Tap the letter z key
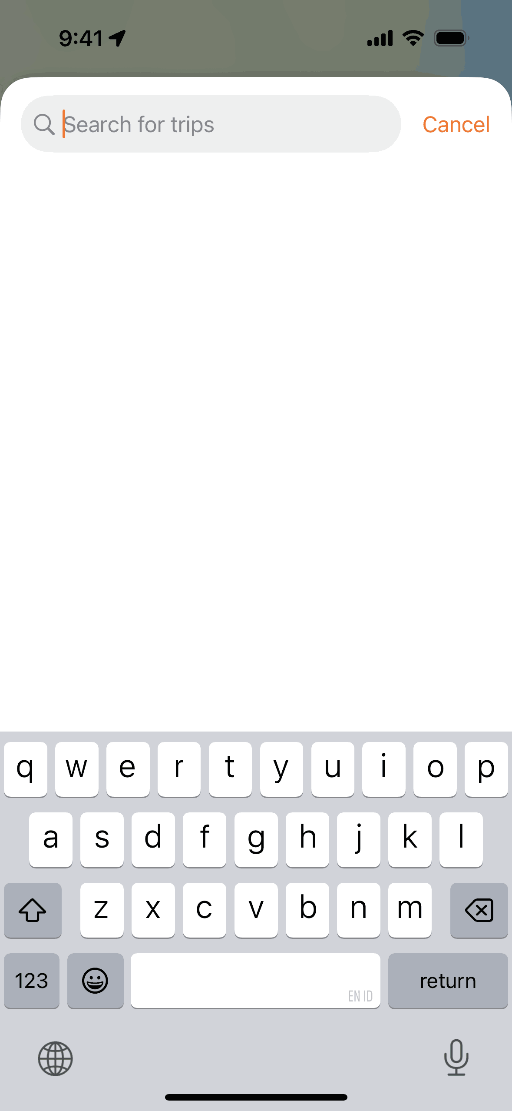512x1111 pixels. [x=102, y=910]
